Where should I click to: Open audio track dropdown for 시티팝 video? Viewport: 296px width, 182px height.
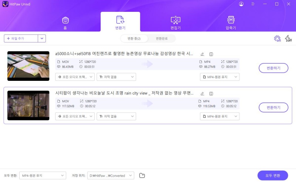(75, 116)
